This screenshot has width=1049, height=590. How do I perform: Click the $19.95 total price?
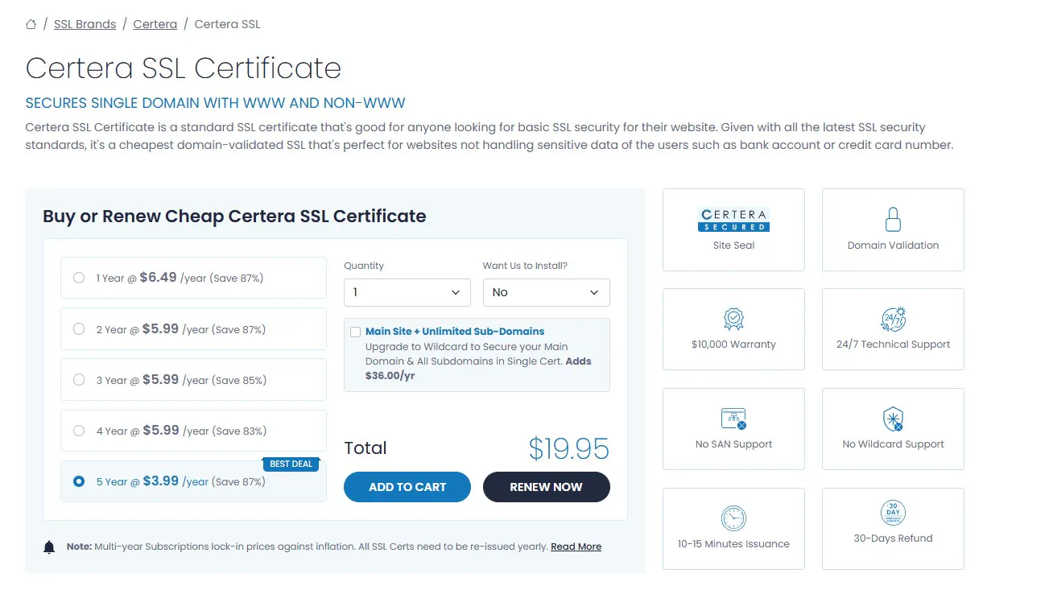tap(568, 449)
